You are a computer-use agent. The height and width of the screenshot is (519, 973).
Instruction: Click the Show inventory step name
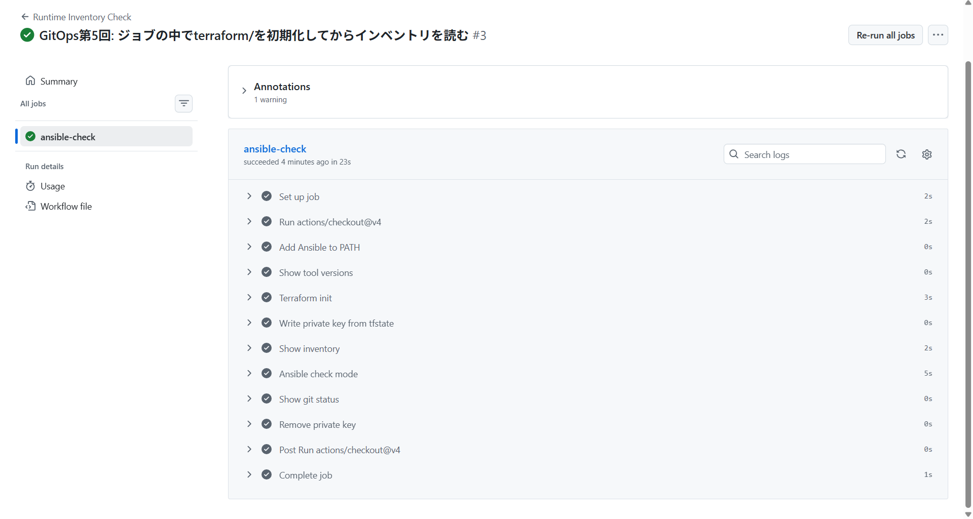pyautogui.click(x=309, y=349)
